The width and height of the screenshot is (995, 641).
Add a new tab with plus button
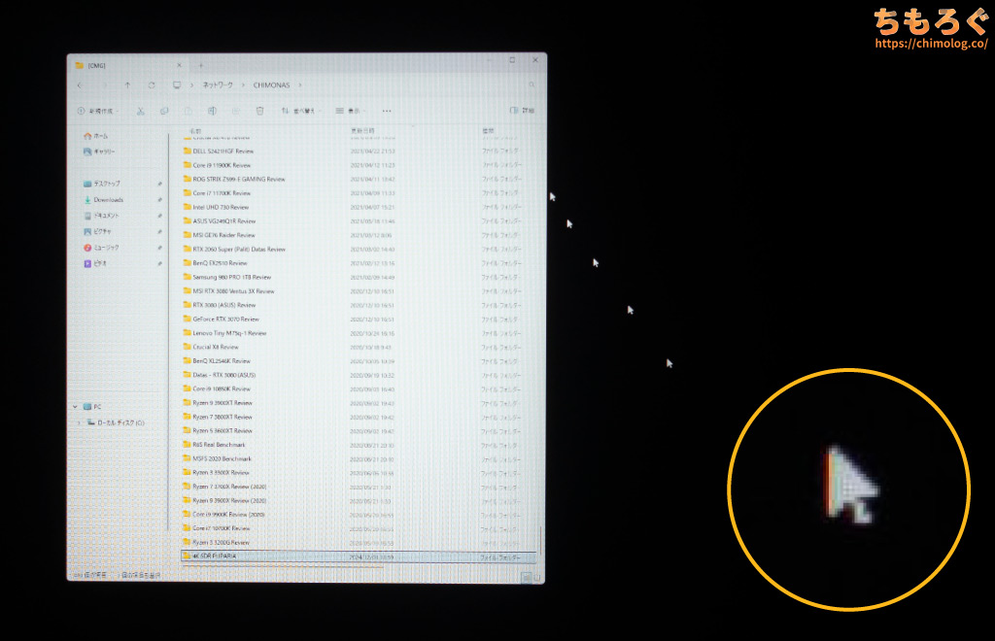coord(201,65)
